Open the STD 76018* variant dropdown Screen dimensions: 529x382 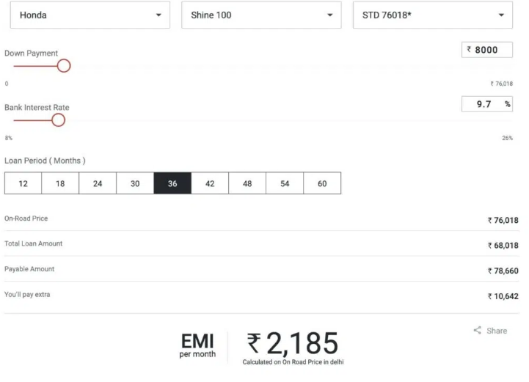[x=433, y=15]
